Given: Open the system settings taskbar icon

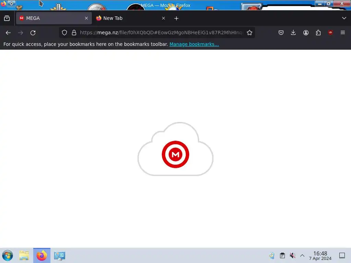Looking at the screenshot, I should click(x=60, y=255).
